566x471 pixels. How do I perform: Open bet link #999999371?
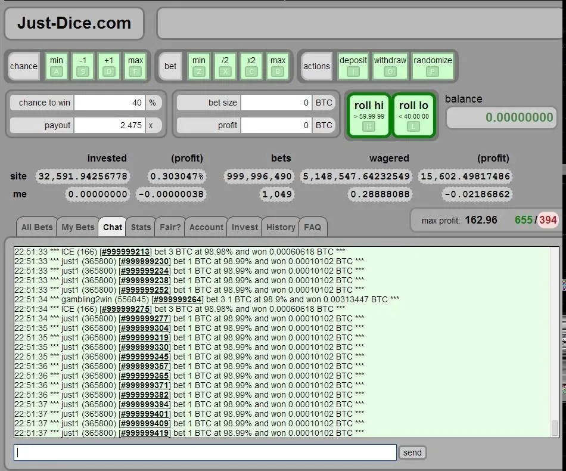[x=145, y=385]
